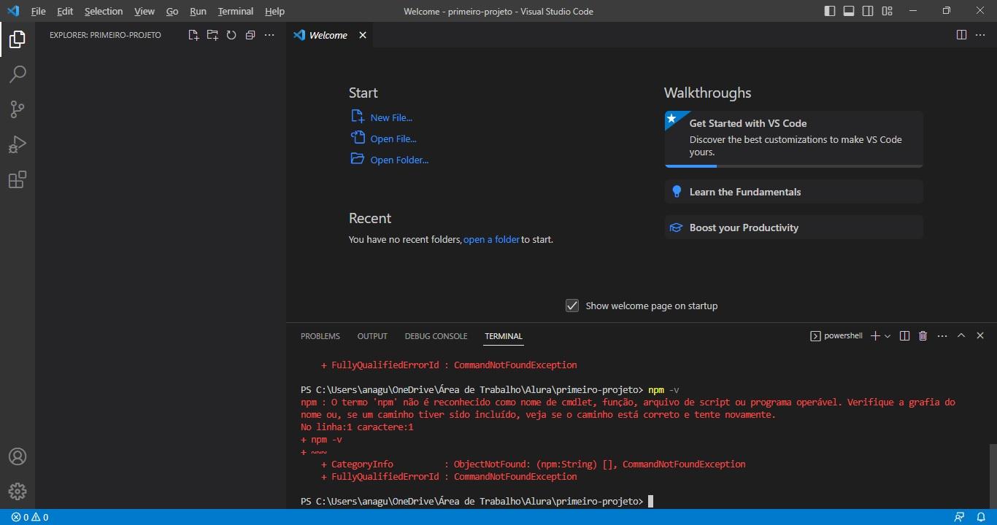Click the VS Code logo icon
997x525 pixels.
13,11
